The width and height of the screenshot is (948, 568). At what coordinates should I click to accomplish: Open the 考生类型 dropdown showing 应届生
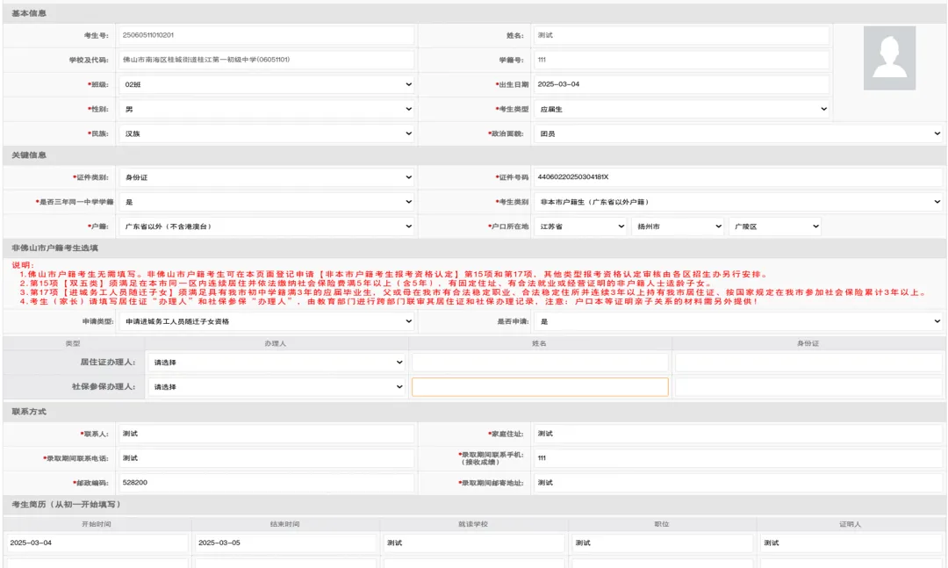click(x=682, y=110)
